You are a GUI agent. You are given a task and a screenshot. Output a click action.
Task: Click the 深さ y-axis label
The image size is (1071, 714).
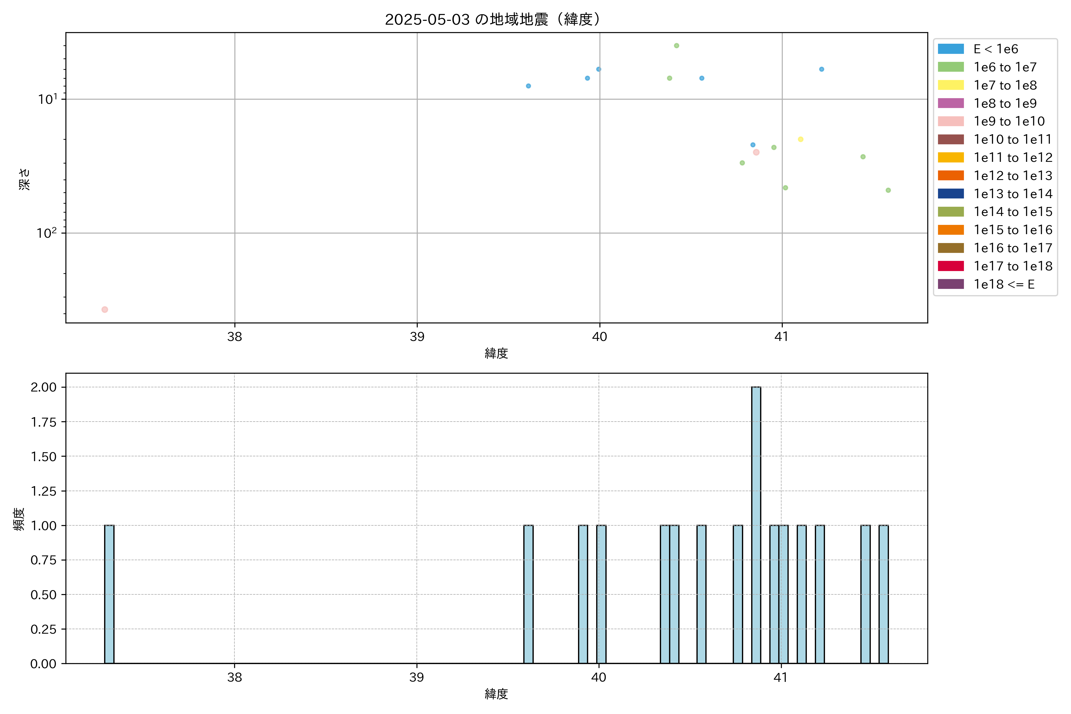[25, 179]
